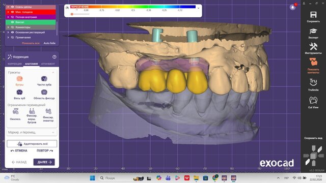Activate the Cut View icon

313,101
